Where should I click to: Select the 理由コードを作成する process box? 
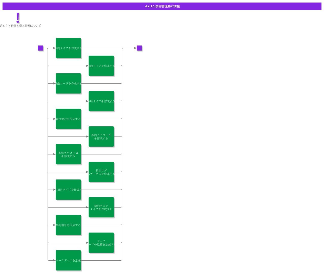[x=68, y=83]
